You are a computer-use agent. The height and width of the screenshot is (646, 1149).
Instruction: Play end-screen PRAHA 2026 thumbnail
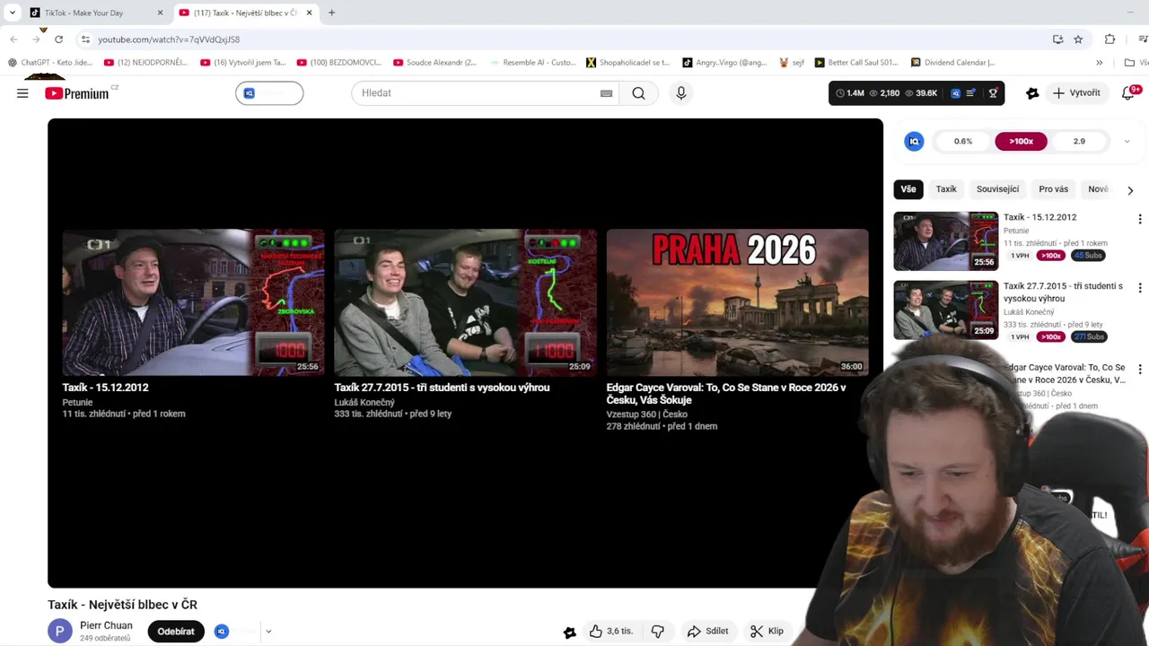pos(737,302)
